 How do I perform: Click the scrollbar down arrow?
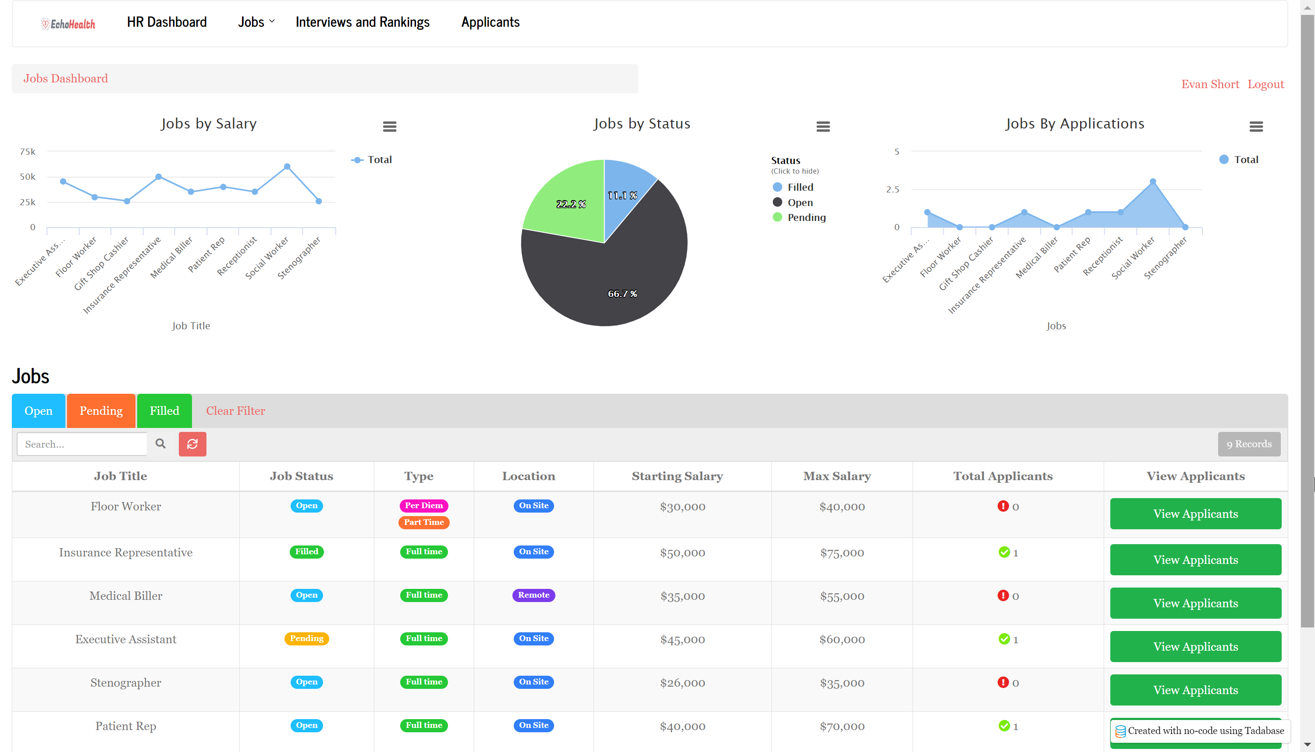tap(1307, 745)
